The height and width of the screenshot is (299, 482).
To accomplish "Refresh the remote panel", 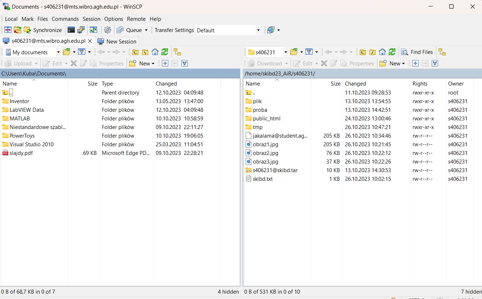I will tap(392, 52).
